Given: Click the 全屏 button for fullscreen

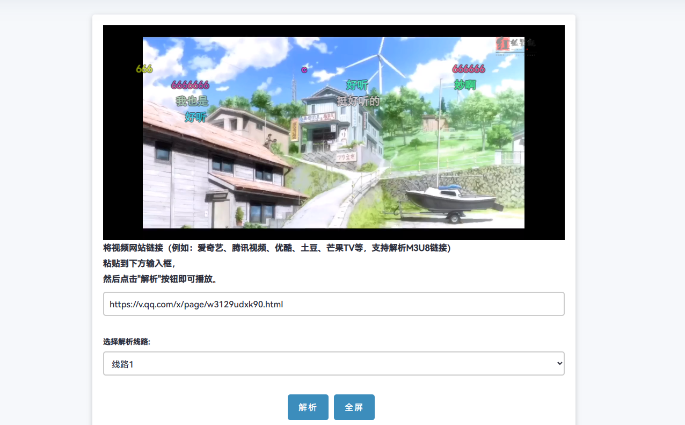Looking at the screenshot, I should [354, 407].
